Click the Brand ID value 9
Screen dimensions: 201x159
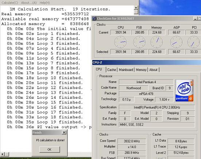pyautogui.click(x=170, y=88)
